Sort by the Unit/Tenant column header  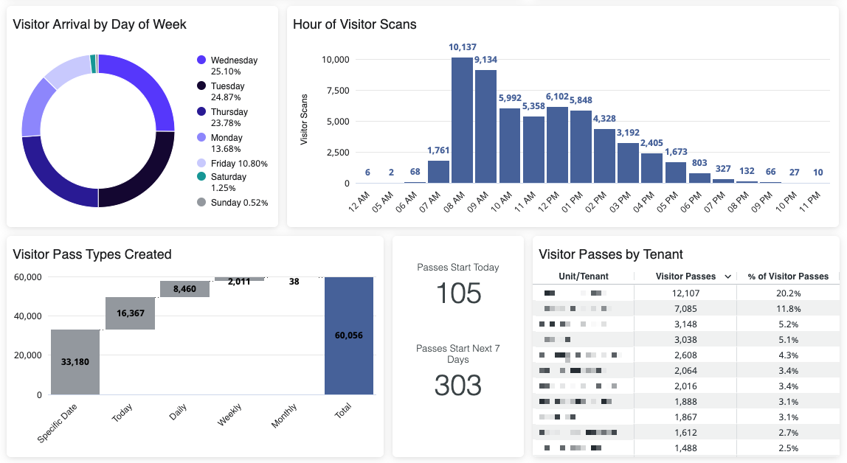[582, 276]
